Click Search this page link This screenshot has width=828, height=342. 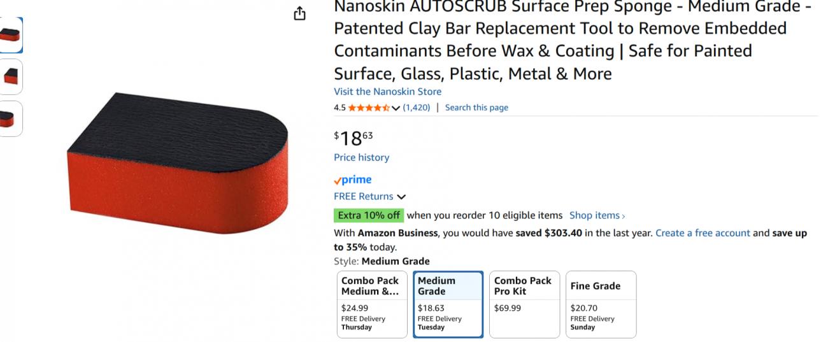tap(476, 108)
